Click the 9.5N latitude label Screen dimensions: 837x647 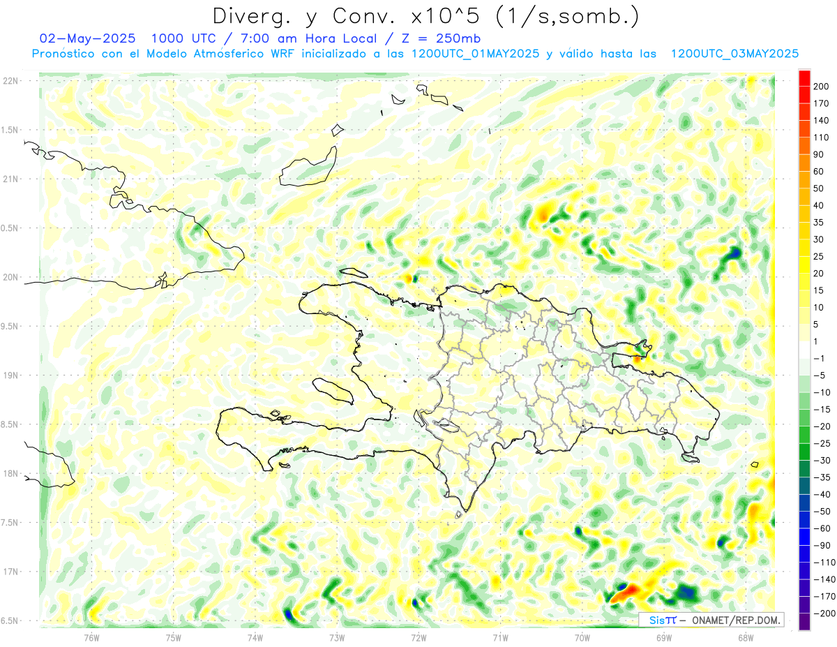[9, 326]
